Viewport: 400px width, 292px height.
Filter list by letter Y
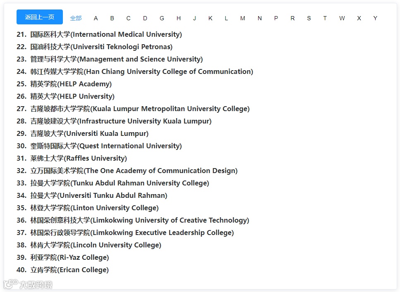click(375, 18)
